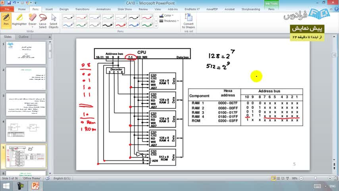Open the File menu button
Screen dimensions: 339x191
tap(7, 9)
